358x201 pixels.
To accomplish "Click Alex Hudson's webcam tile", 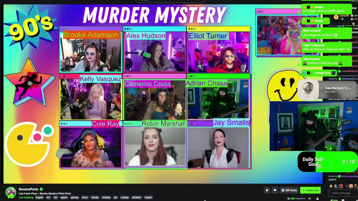I will coord(155,52).
